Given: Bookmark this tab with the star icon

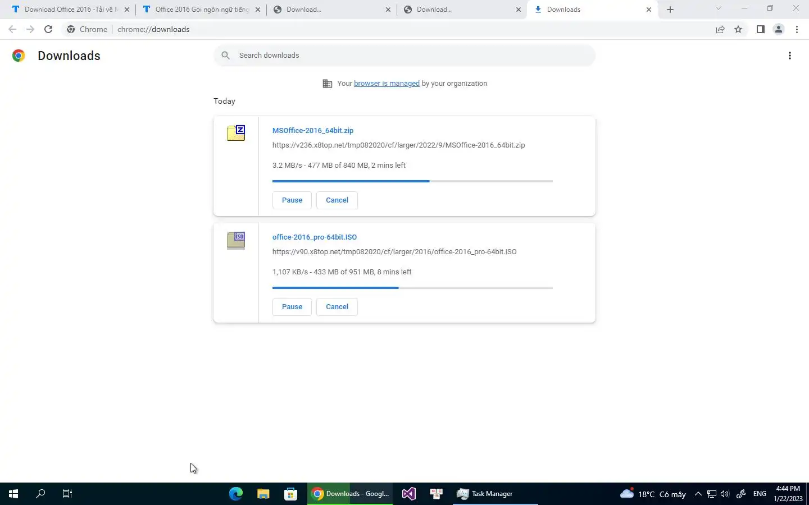Looking at the screenshot, I should 738,29.
